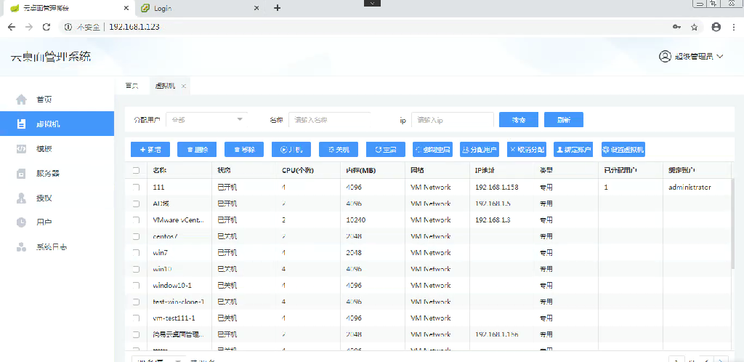Check the box for VMware vCenter row
This screenshot has height=362, width=744.
(136, 220)
